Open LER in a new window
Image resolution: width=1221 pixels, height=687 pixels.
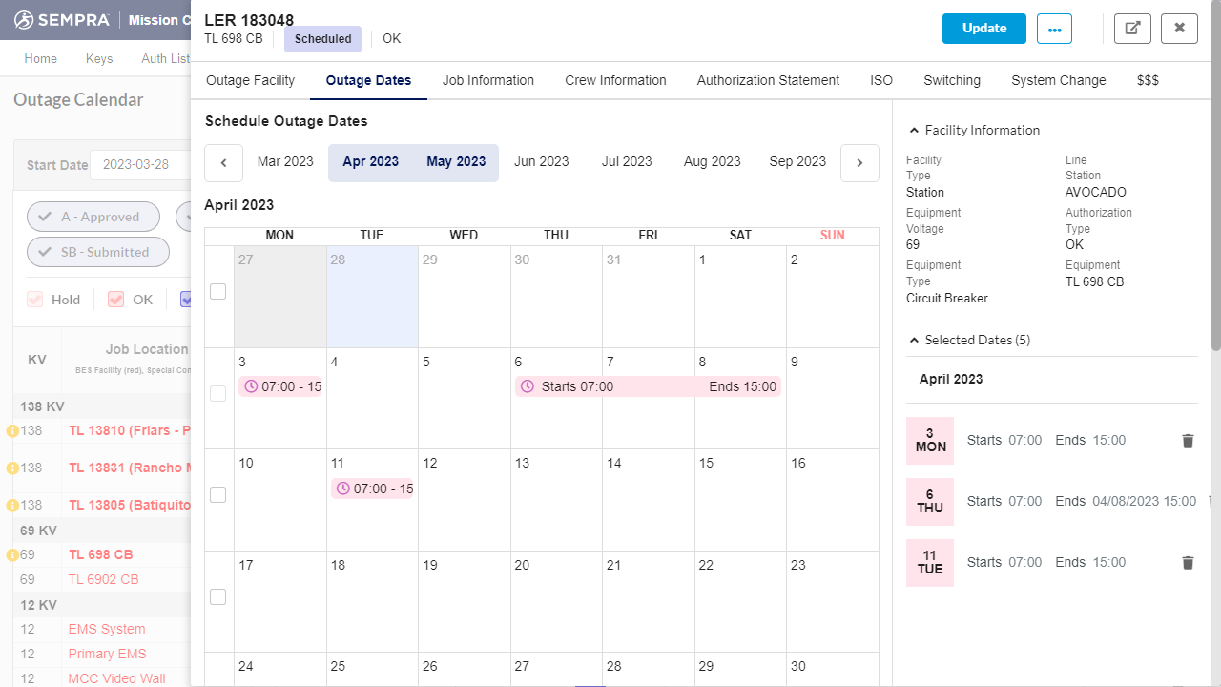pos(1132,29)
